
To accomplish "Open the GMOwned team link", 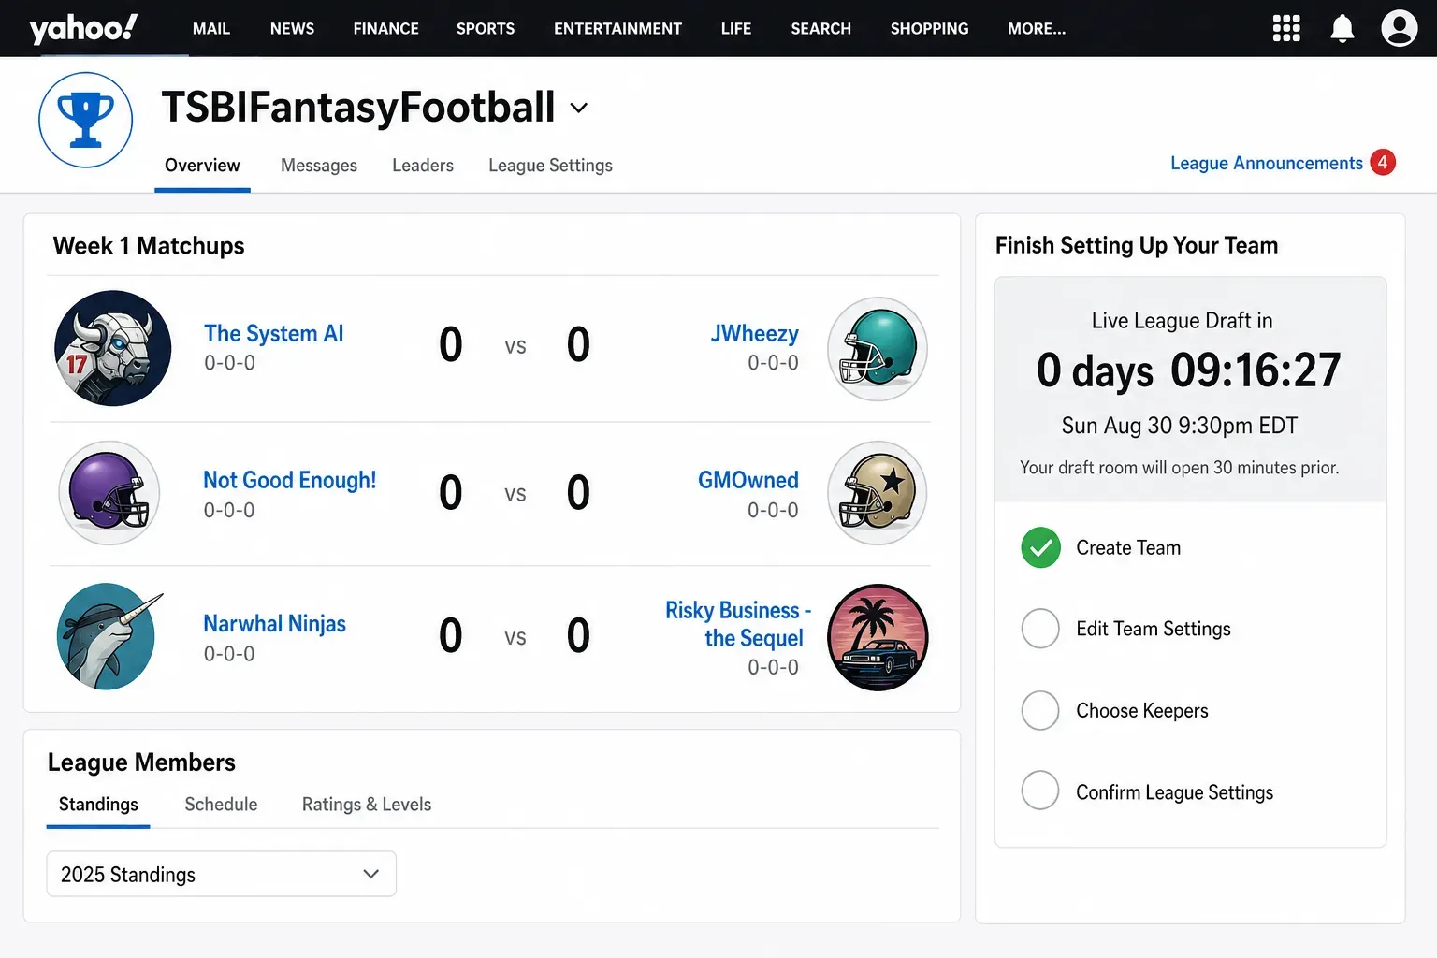I will [x=748, y=480].
